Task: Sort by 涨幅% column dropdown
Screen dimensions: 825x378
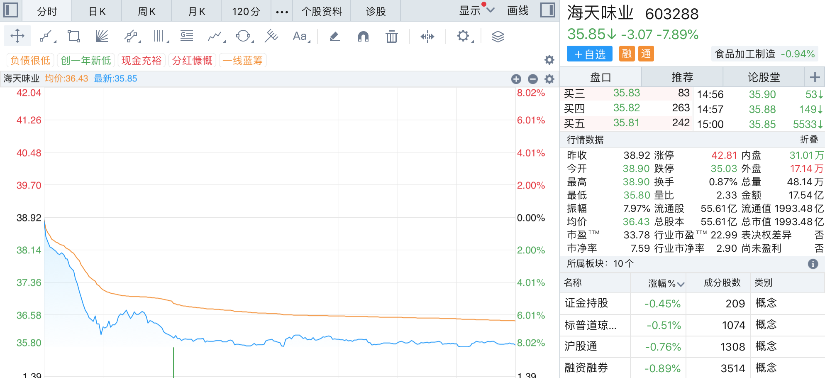Action: click(666, 283)
